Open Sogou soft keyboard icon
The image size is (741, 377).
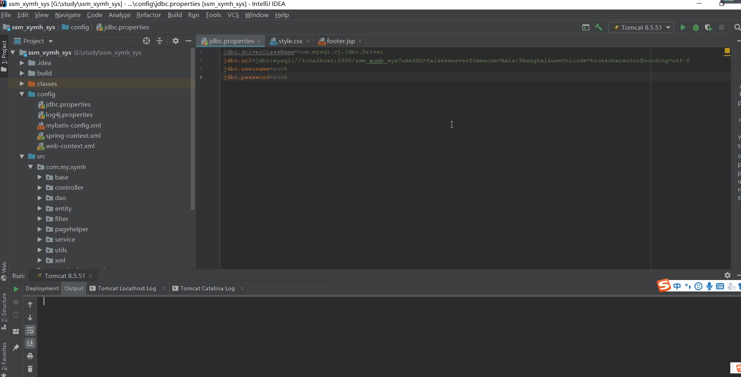720,286
